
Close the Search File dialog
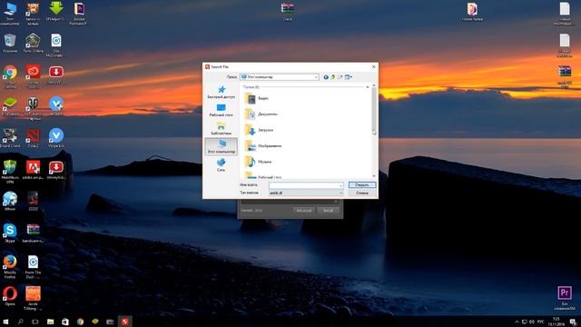pyautogui.click(x=373, y=66)
